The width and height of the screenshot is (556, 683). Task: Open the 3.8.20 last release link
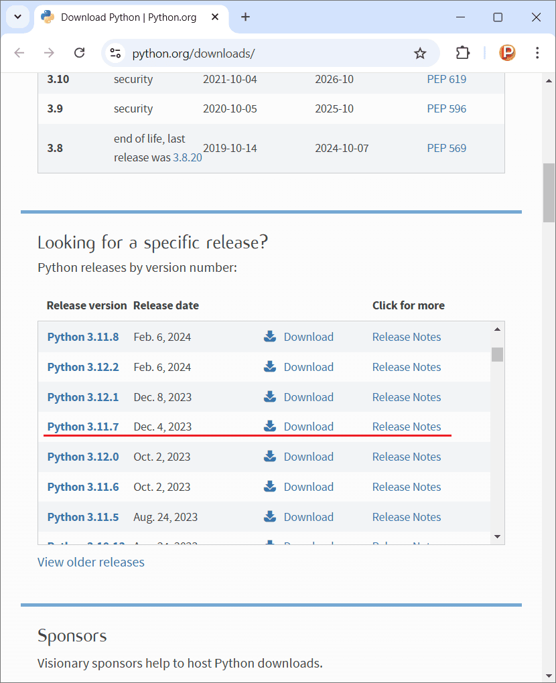[x=188, y=157]
